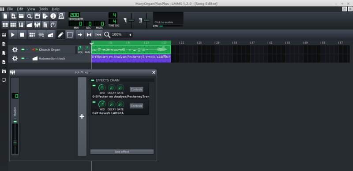Select the green Church Organ pattern clip

click(x=131, y=49)
